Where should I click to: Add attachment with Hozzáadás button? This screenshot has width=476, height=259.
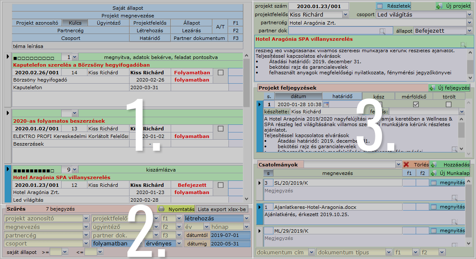[451, 164]
